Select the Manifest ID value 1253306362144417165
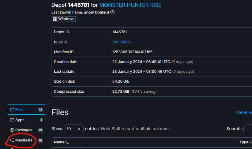 [132, 52]
